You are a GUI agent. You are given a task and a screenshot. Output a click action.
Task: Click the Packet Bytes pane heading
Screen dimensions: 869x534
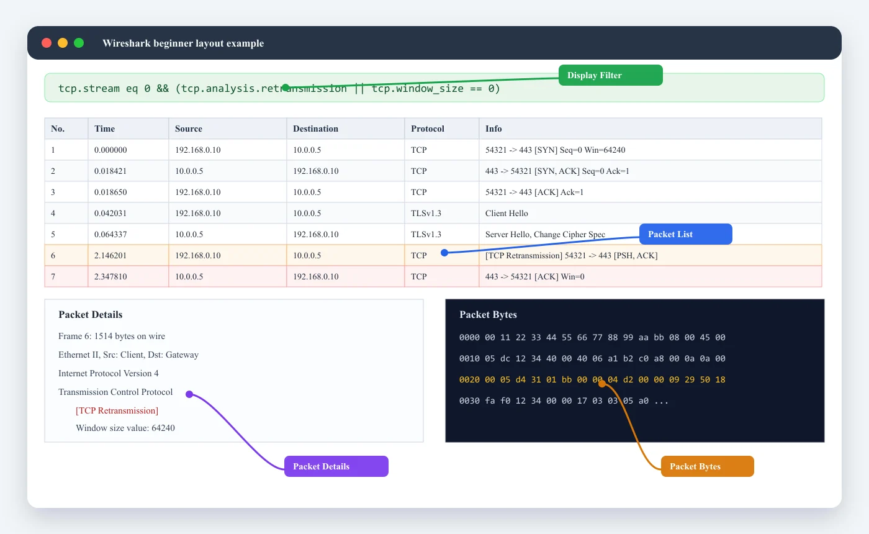coord(488,314)
